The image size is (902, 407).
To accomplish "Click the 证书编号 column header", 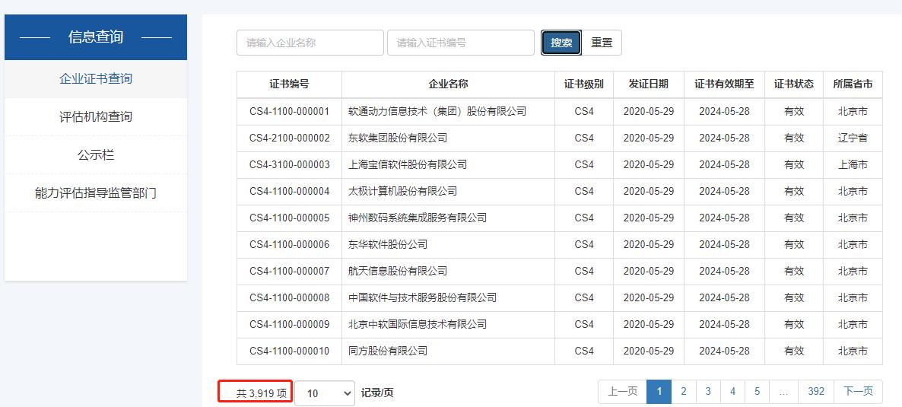I will [289, 84].
